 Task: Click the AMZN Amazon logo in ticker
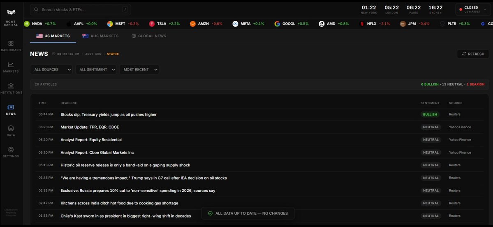193,24
